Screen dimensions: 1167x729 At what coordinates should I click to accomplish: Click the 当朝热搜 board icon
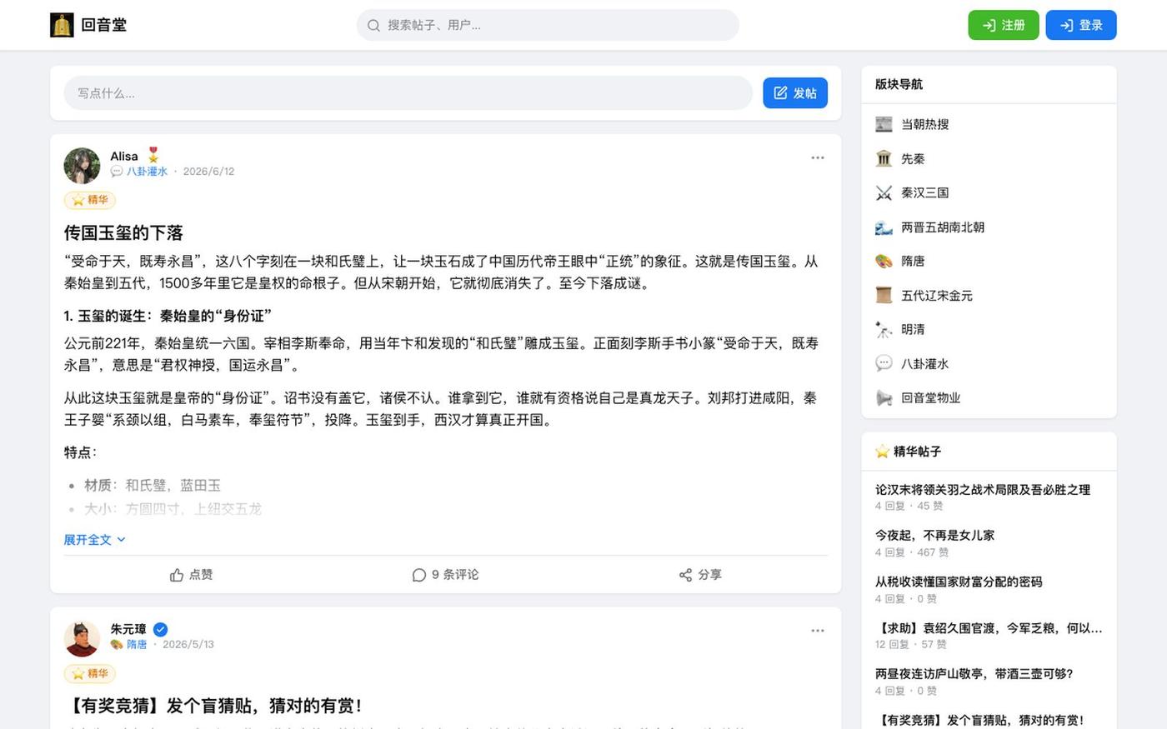884,124
